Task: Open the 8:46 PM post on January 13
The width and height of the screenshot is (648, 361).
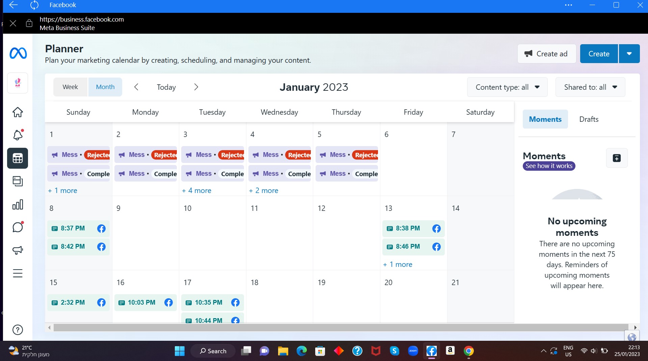Action: click(413, 247)
